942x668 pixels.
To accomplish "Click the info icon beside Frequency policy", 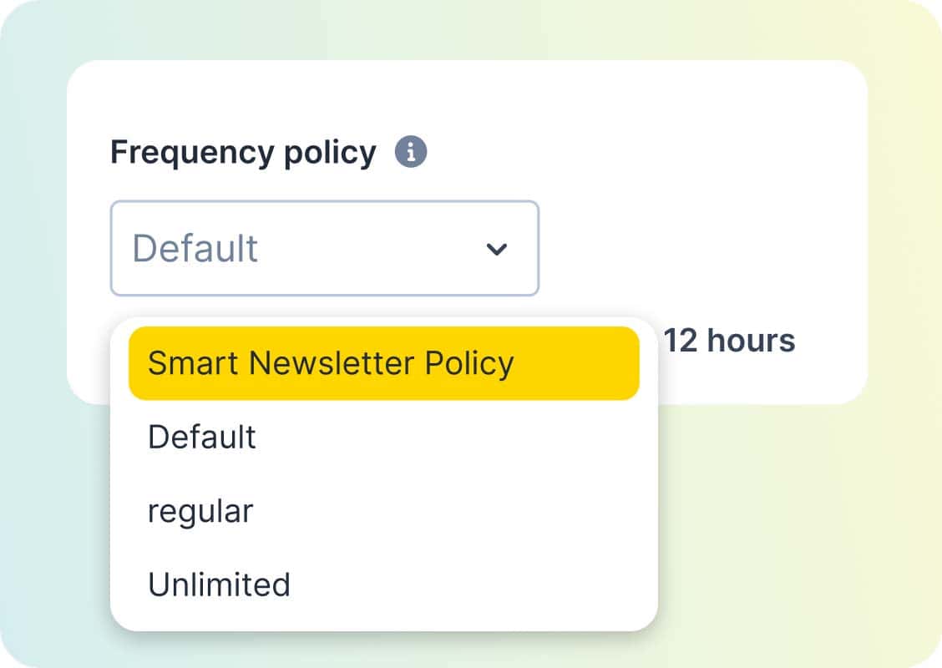I will pos(411,153).
